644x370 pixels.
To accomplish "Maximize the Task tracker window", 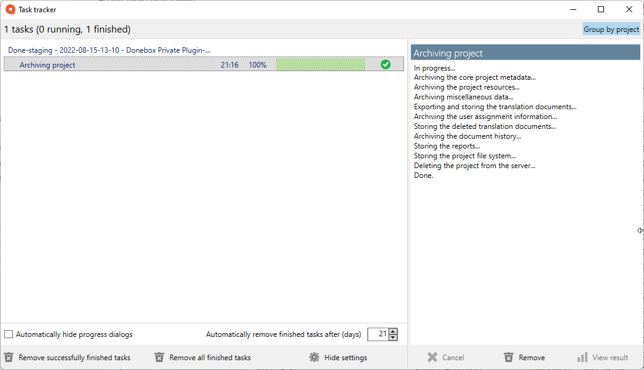I will click(x=601, y=9).
